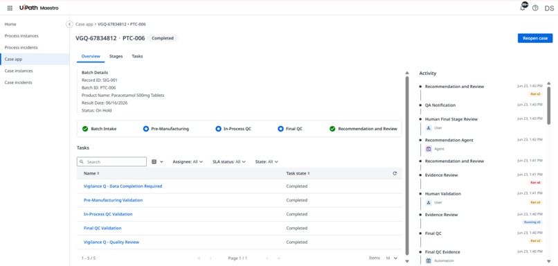Click the Case app breadcrumb link
Viewport: 558px width, 266px height.
(x=84, y=24)
